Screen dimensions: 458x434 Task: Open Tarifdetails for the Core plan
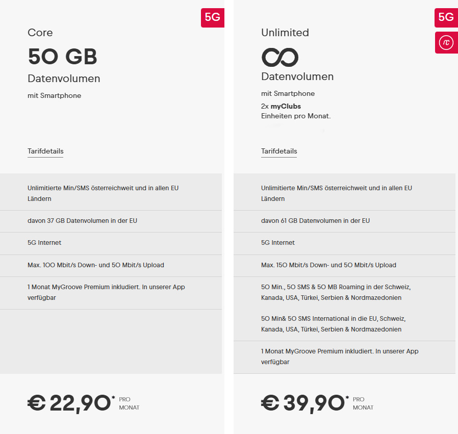[45, 151]
